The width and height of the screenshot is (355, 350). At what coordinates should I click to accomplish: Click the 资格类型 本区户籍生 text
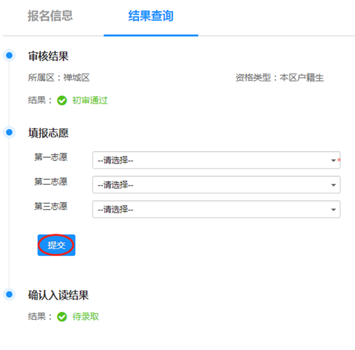[279, 78]
